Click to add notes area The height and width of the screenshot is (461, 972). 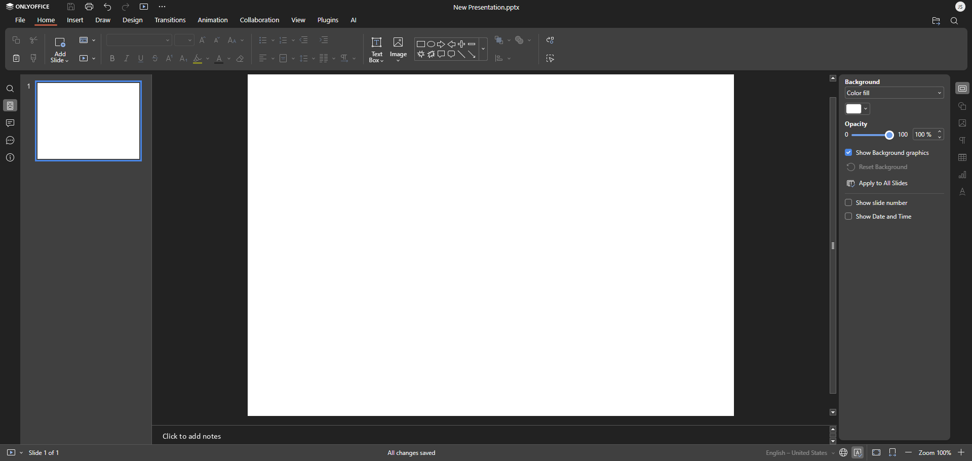point(191,436)
